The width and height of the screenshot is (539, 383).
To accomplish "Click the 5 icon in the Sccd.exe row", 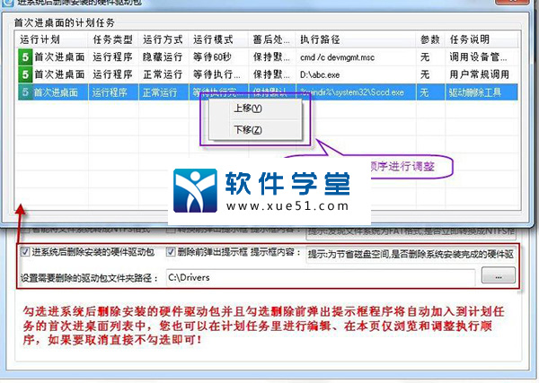I will (x=25, y=92).
